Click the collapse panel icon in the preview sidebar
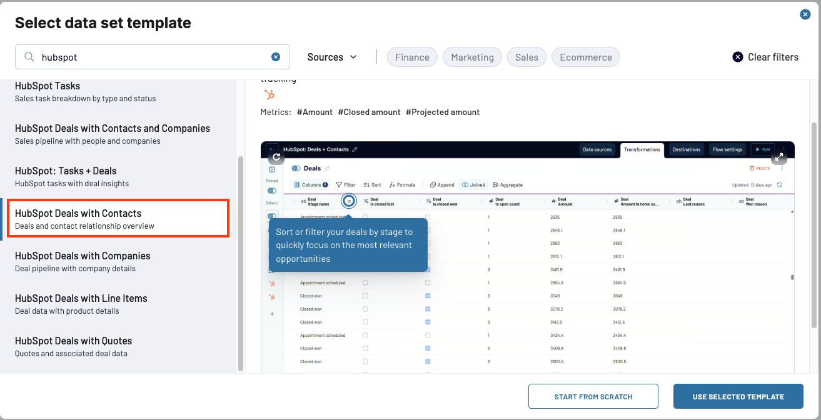The height and width of the screenshot is (420, 821). (x=272, y=169)
